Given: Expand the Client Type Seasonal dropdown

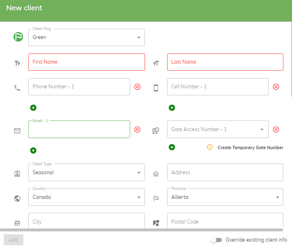Looking at the screenshot, I should coord(87,173).
